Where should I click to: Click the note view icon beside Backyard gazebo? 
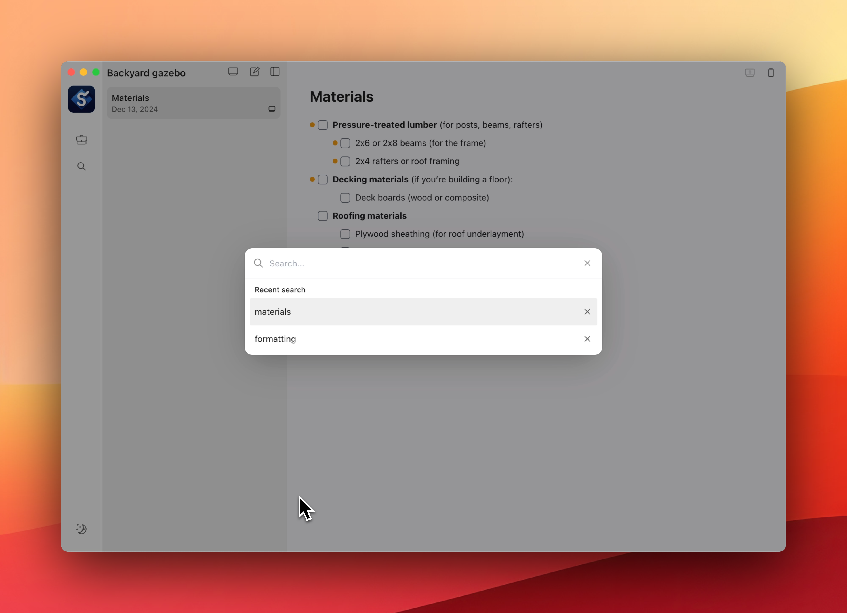[x=233, y=72]
